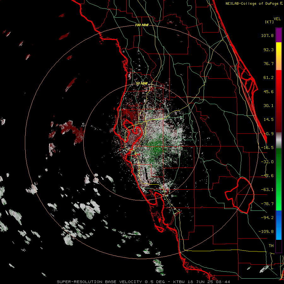The height and width of the screenshot is (284, 284).
Task: Select the 92.3 scale value
Action: point(269,50)
